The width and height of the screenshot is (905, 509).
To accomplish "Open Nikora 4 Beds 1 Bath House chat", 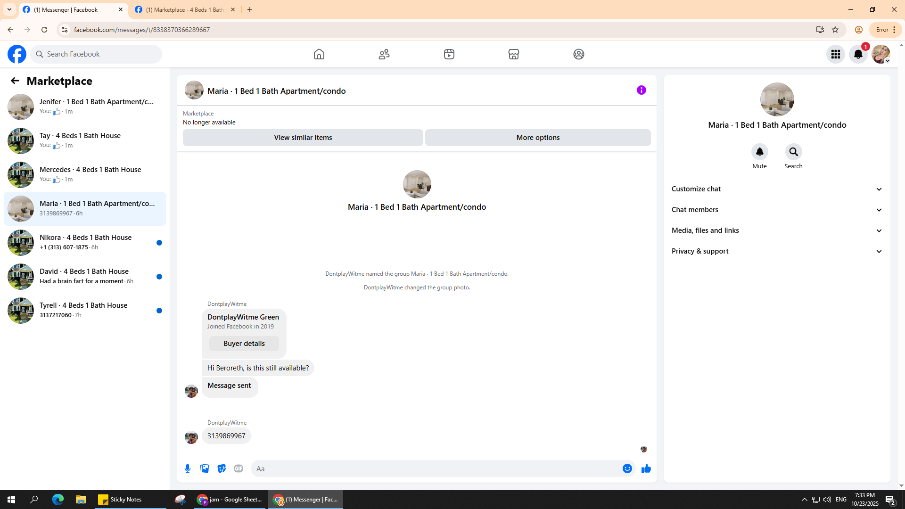I will tap(85, 242).
